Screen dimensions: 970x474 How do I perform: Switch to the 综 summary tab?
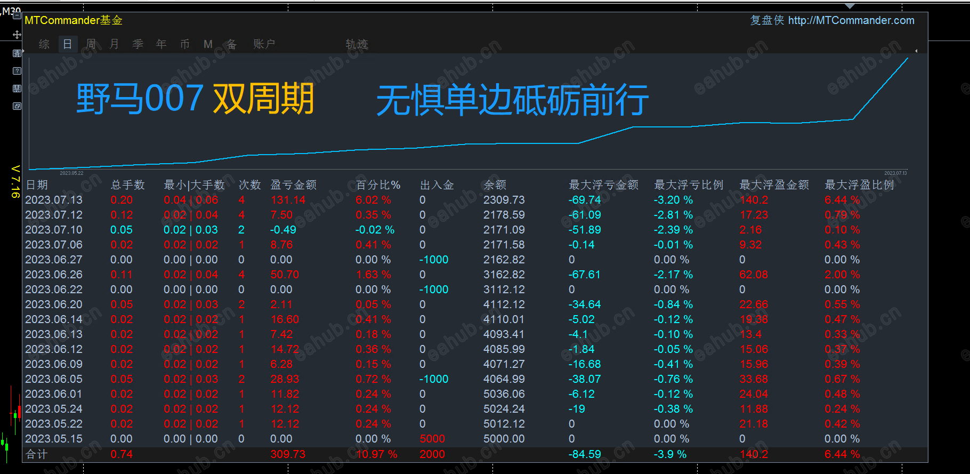click(x=44, y=44)
